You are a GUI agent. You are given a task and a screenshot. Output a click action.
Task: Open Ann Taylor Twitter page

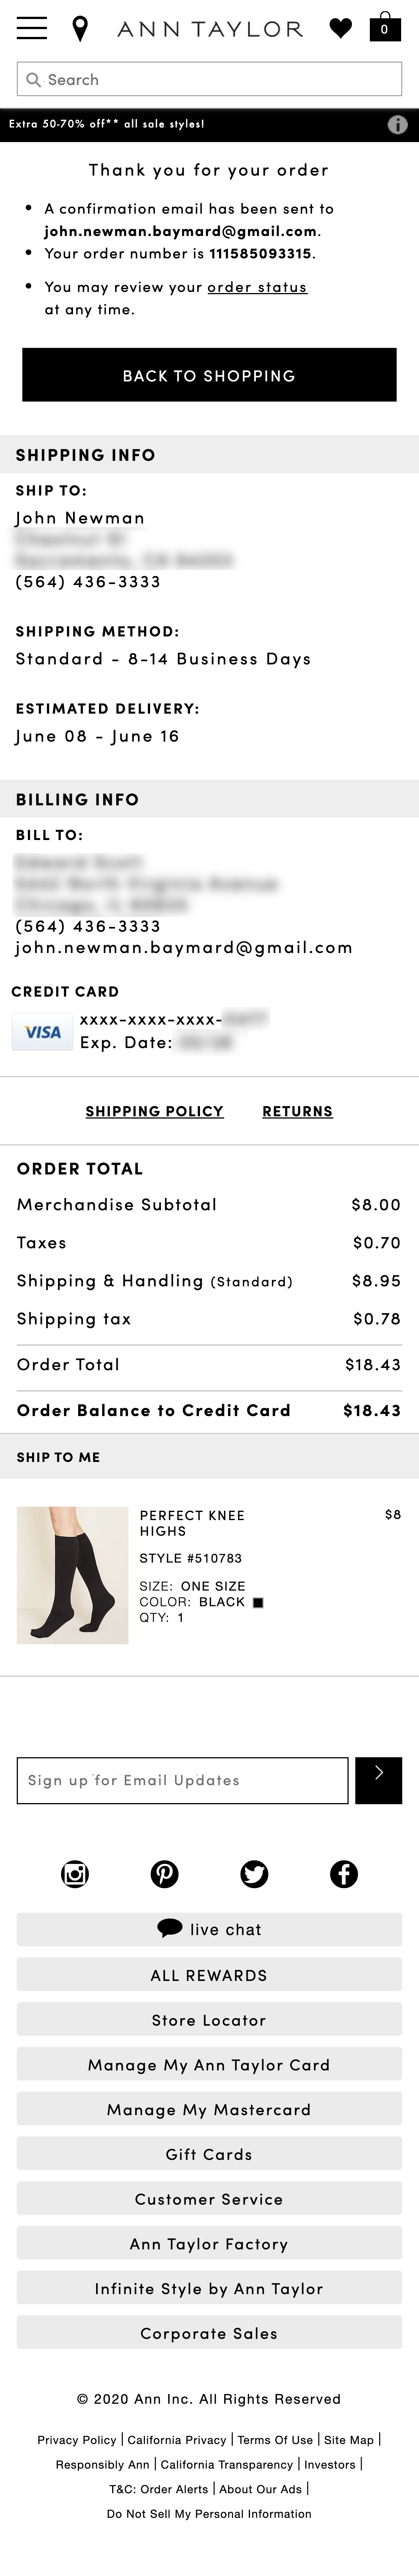tap(254, 1873)
